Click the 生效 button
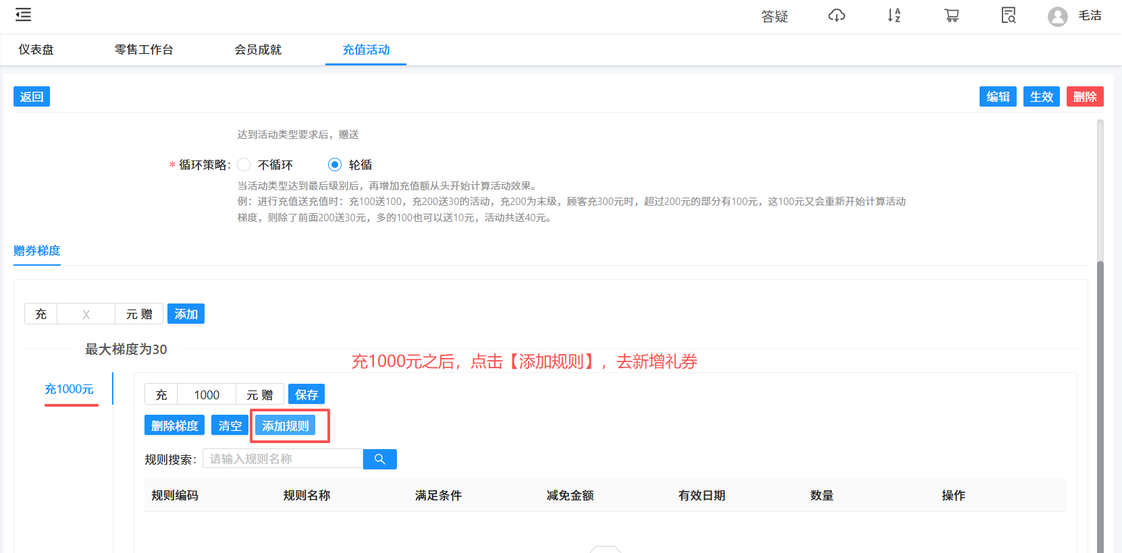This screenshot has height=553, width=1122. [x=1042, y=96]
